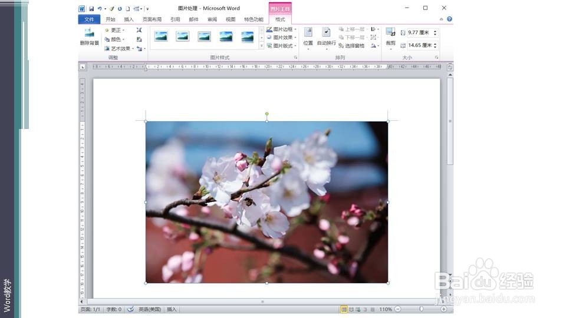This screenshot has width=566, height=318.
Task: Click the 插入 insert mode indicator
Action: click(x=172, y=309)
